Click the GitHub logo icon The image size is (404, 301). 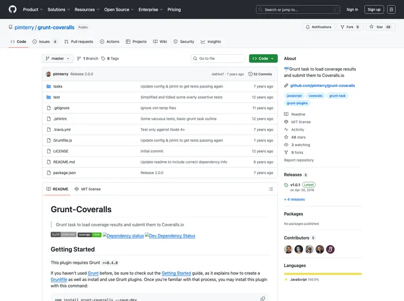point(12,9)
